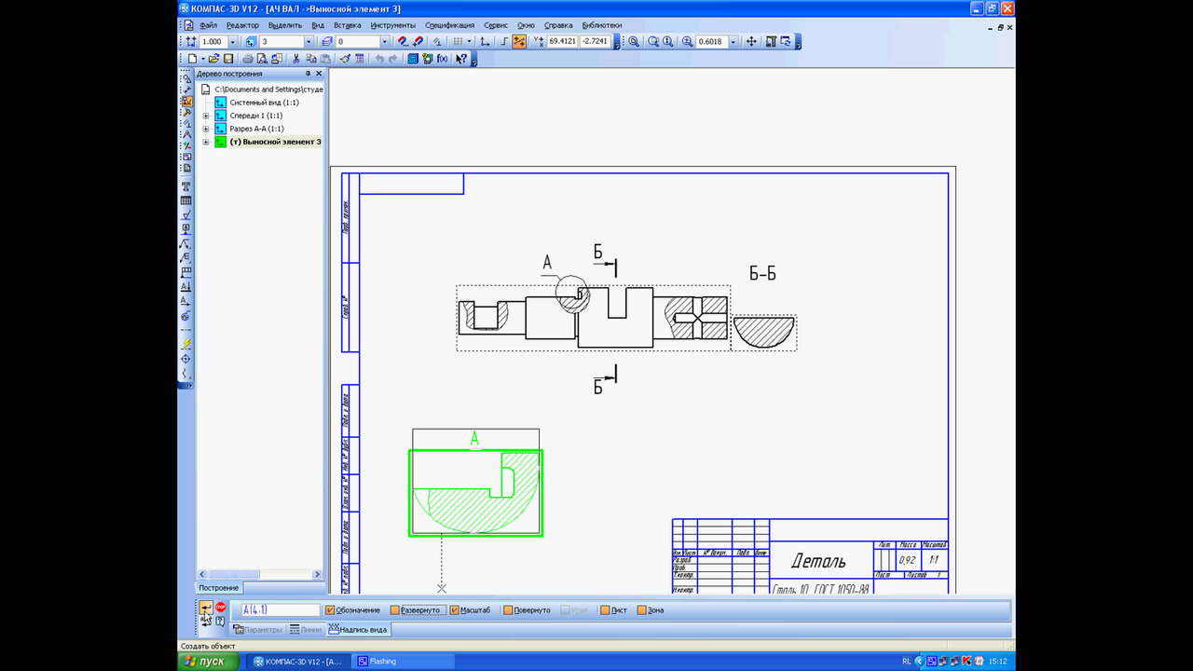The width and height of the screenshot is (1193, 671).
Task: Select the Table tool in left toolbar
Action: tap(186, 200)
